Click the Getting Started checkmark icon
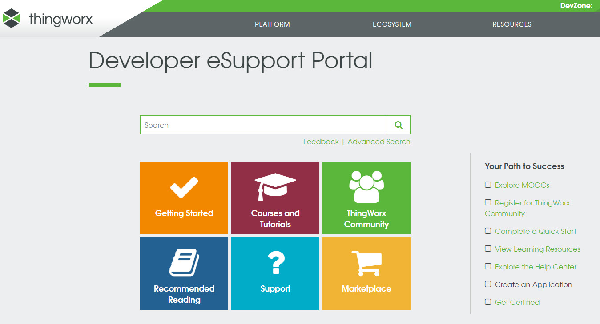This screenshot has height=324, width=600. coord(184,187)
